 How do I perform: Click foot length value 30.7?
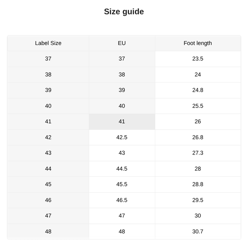pos(198,232)
